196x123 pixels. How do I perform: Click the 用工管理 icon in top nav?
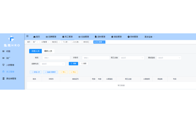coord(63,37)
